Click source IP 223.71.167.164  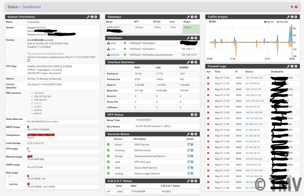click(254, 170)
